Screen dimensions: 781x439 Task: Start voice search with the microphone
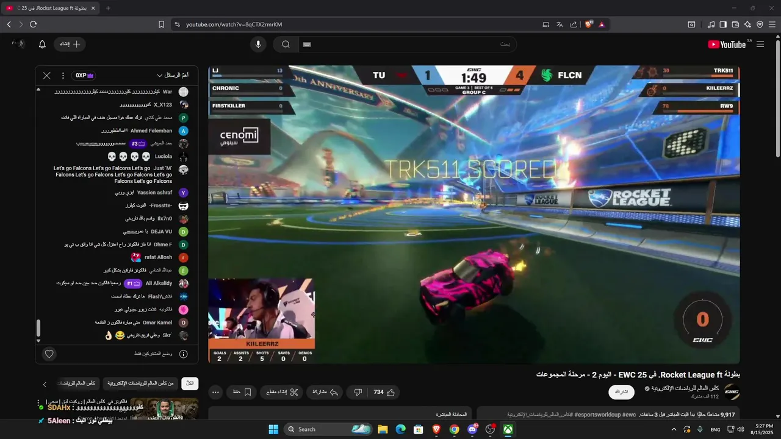(x=258, y=44)
